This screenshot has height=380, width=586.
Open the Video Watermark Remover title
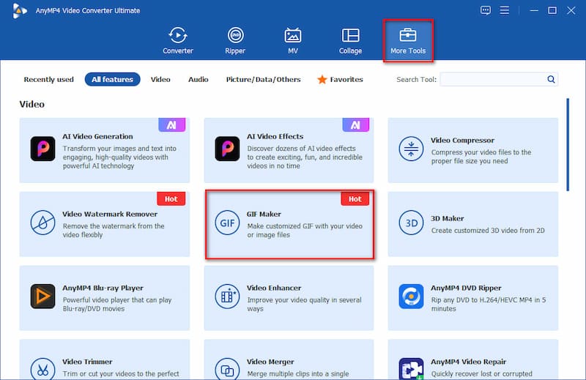[109, 214]
